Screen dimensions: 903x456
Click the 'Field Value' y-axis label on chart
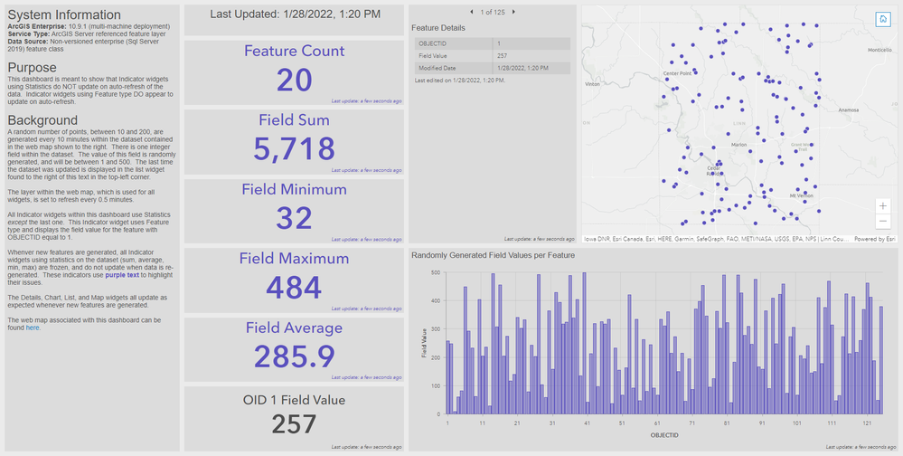coord(425,343)
